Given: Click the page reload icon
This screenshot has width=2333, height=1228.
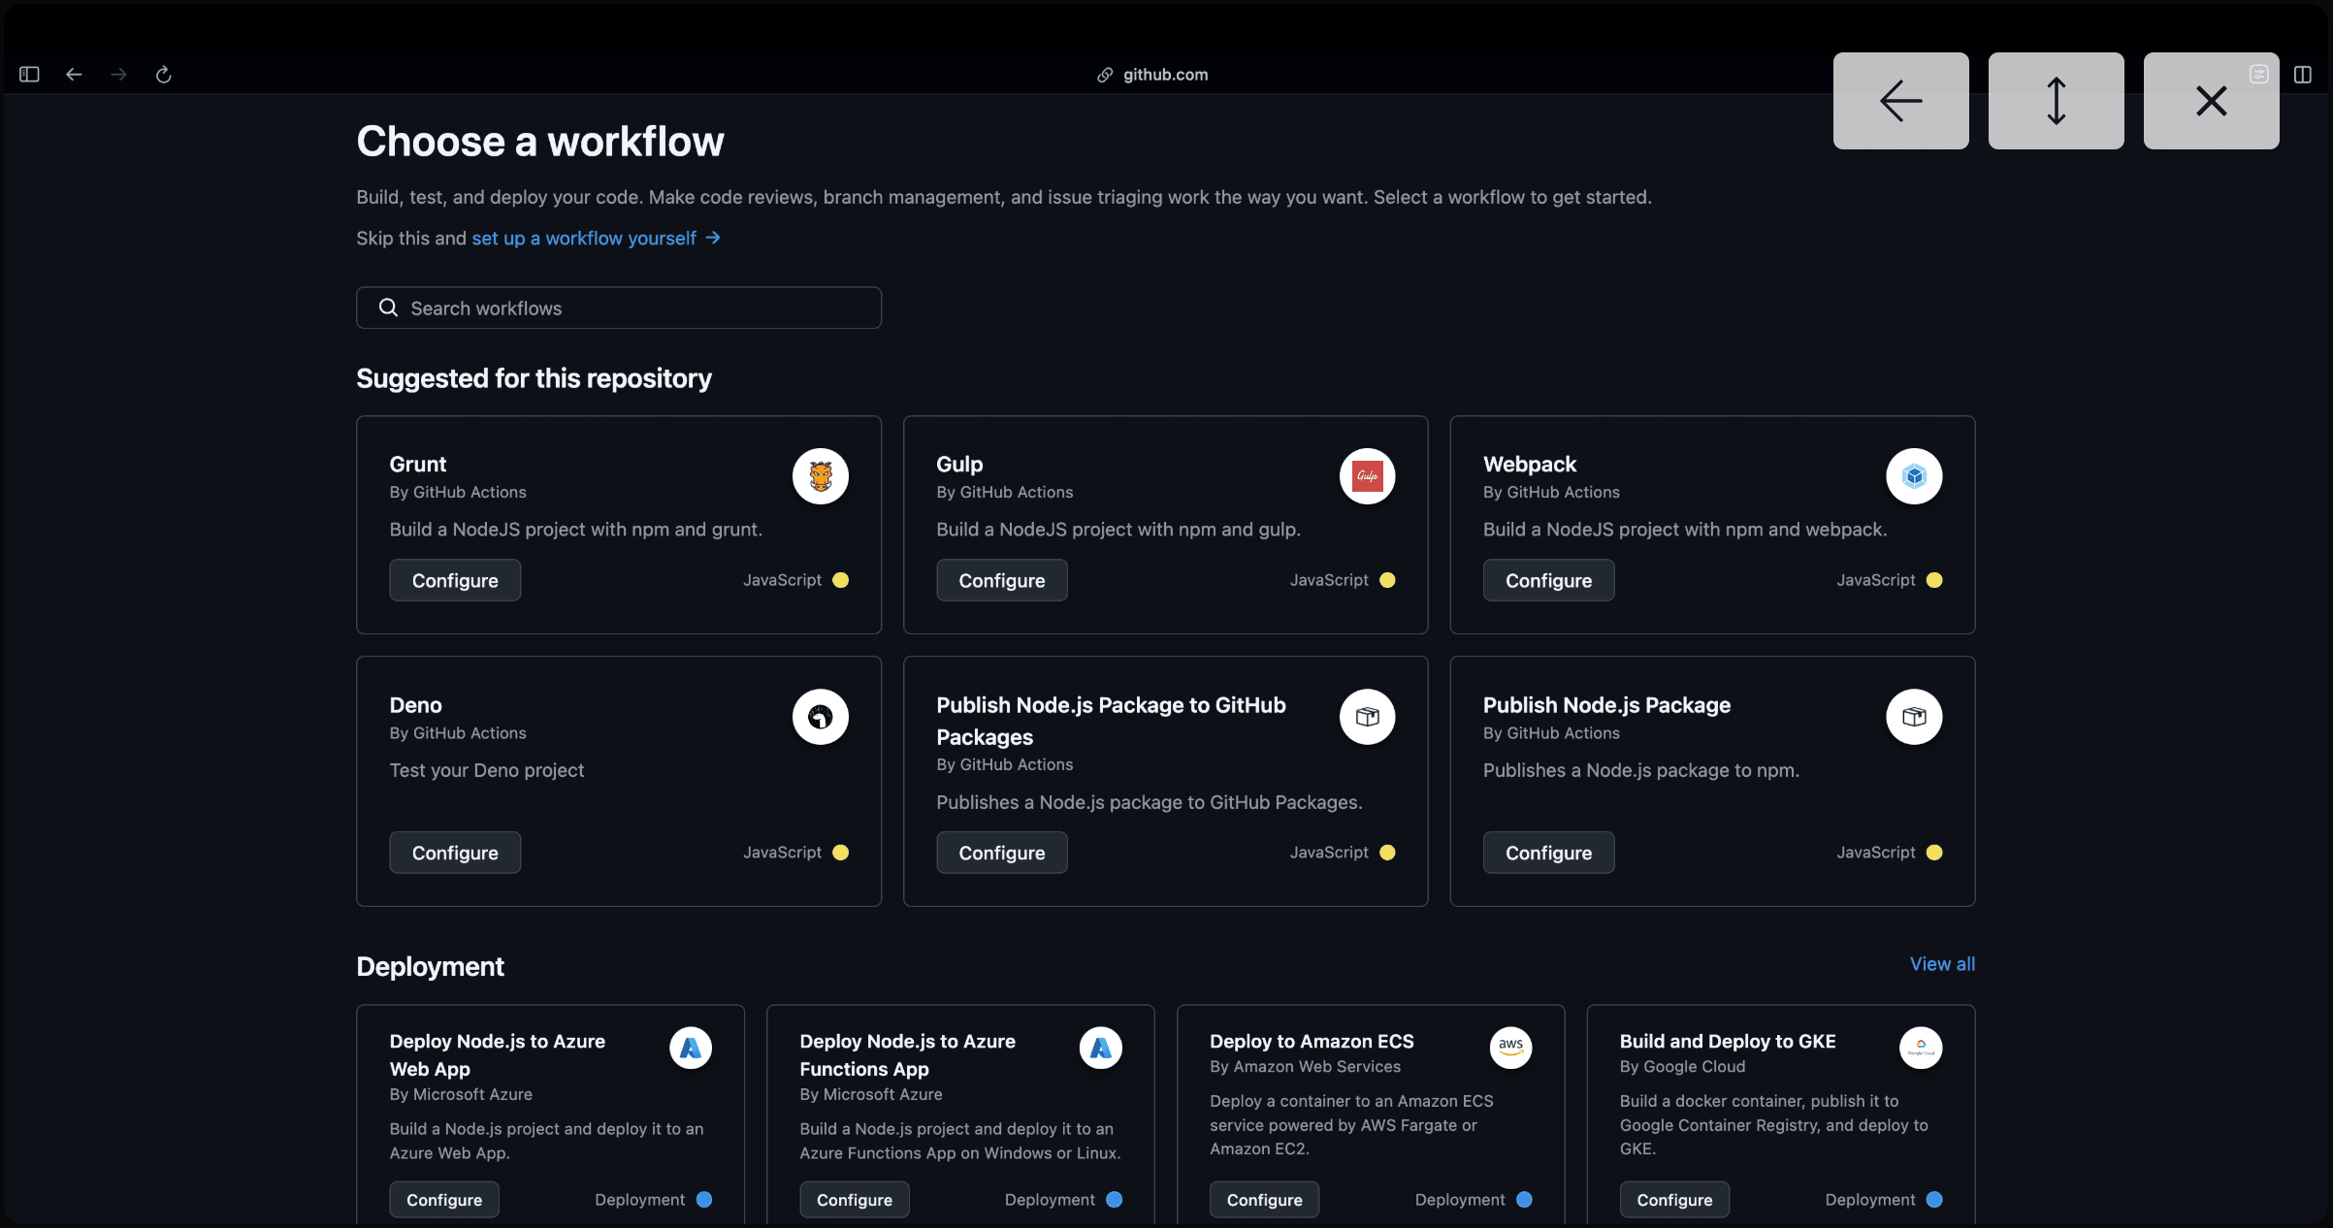Looking at the screenshot, I should (163, 74).
